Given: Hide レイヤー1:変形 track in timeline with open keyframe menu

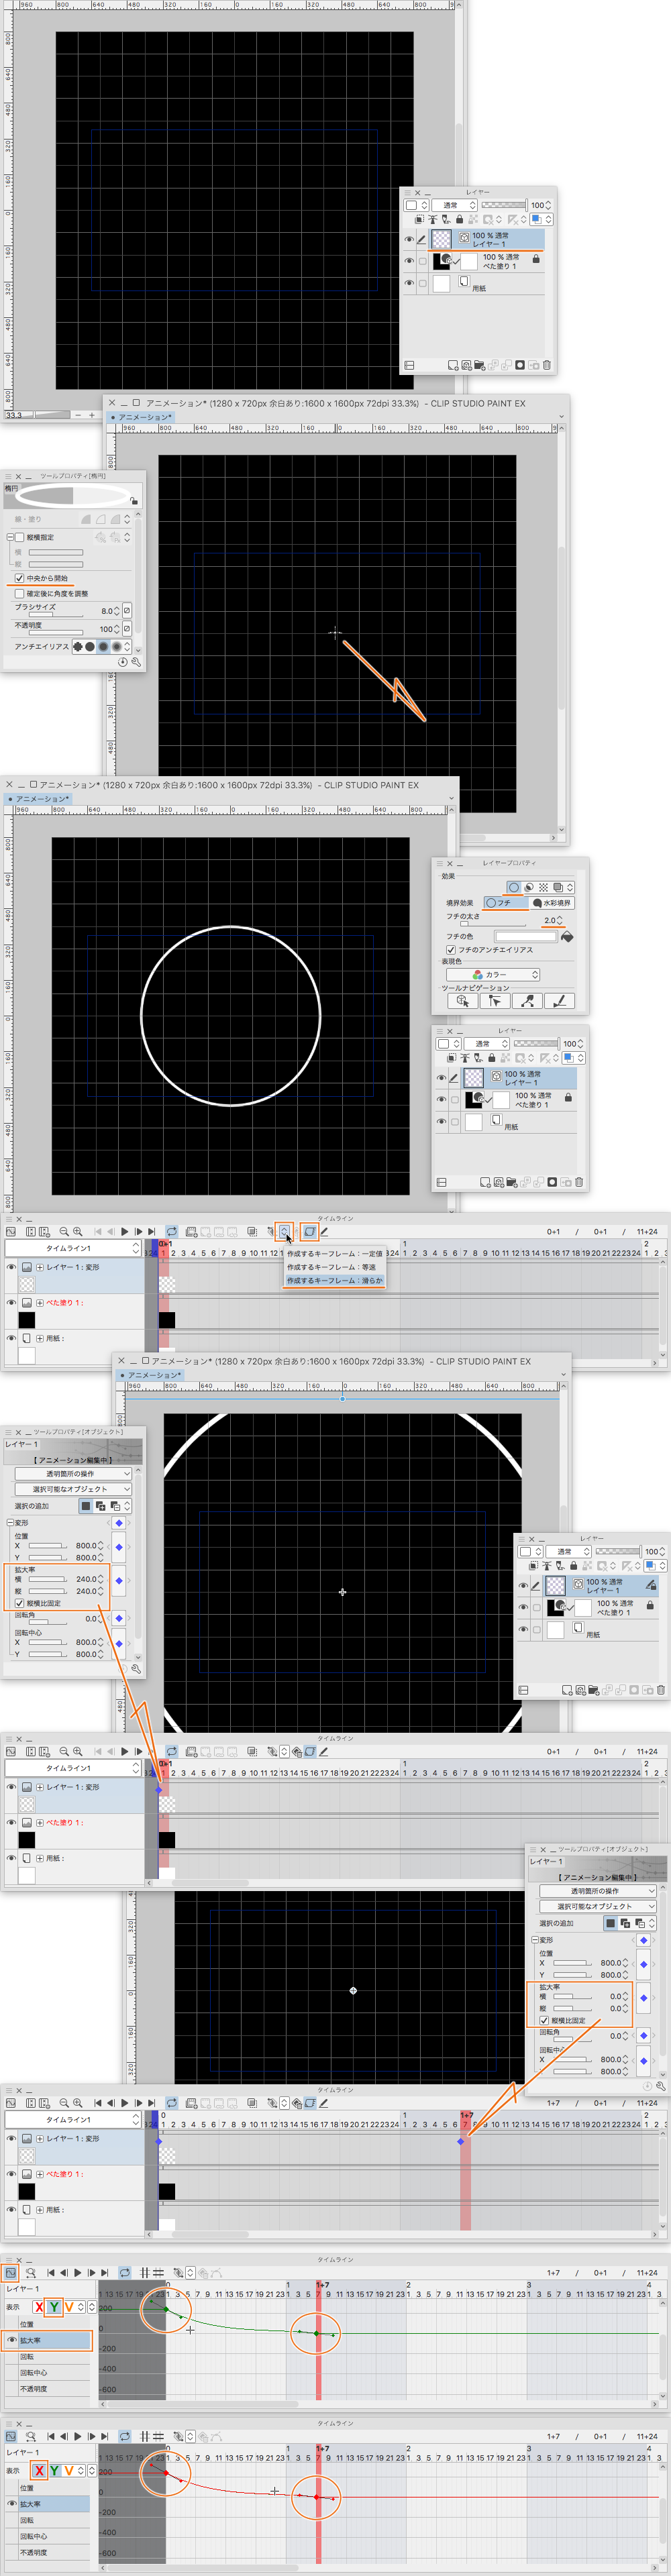Looking at the screenshot, I should (x=11, y=1267).
